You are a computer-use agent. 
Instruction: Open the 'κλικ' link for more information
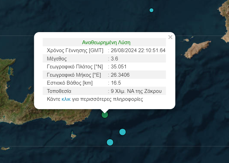click(x=66, y=99)
